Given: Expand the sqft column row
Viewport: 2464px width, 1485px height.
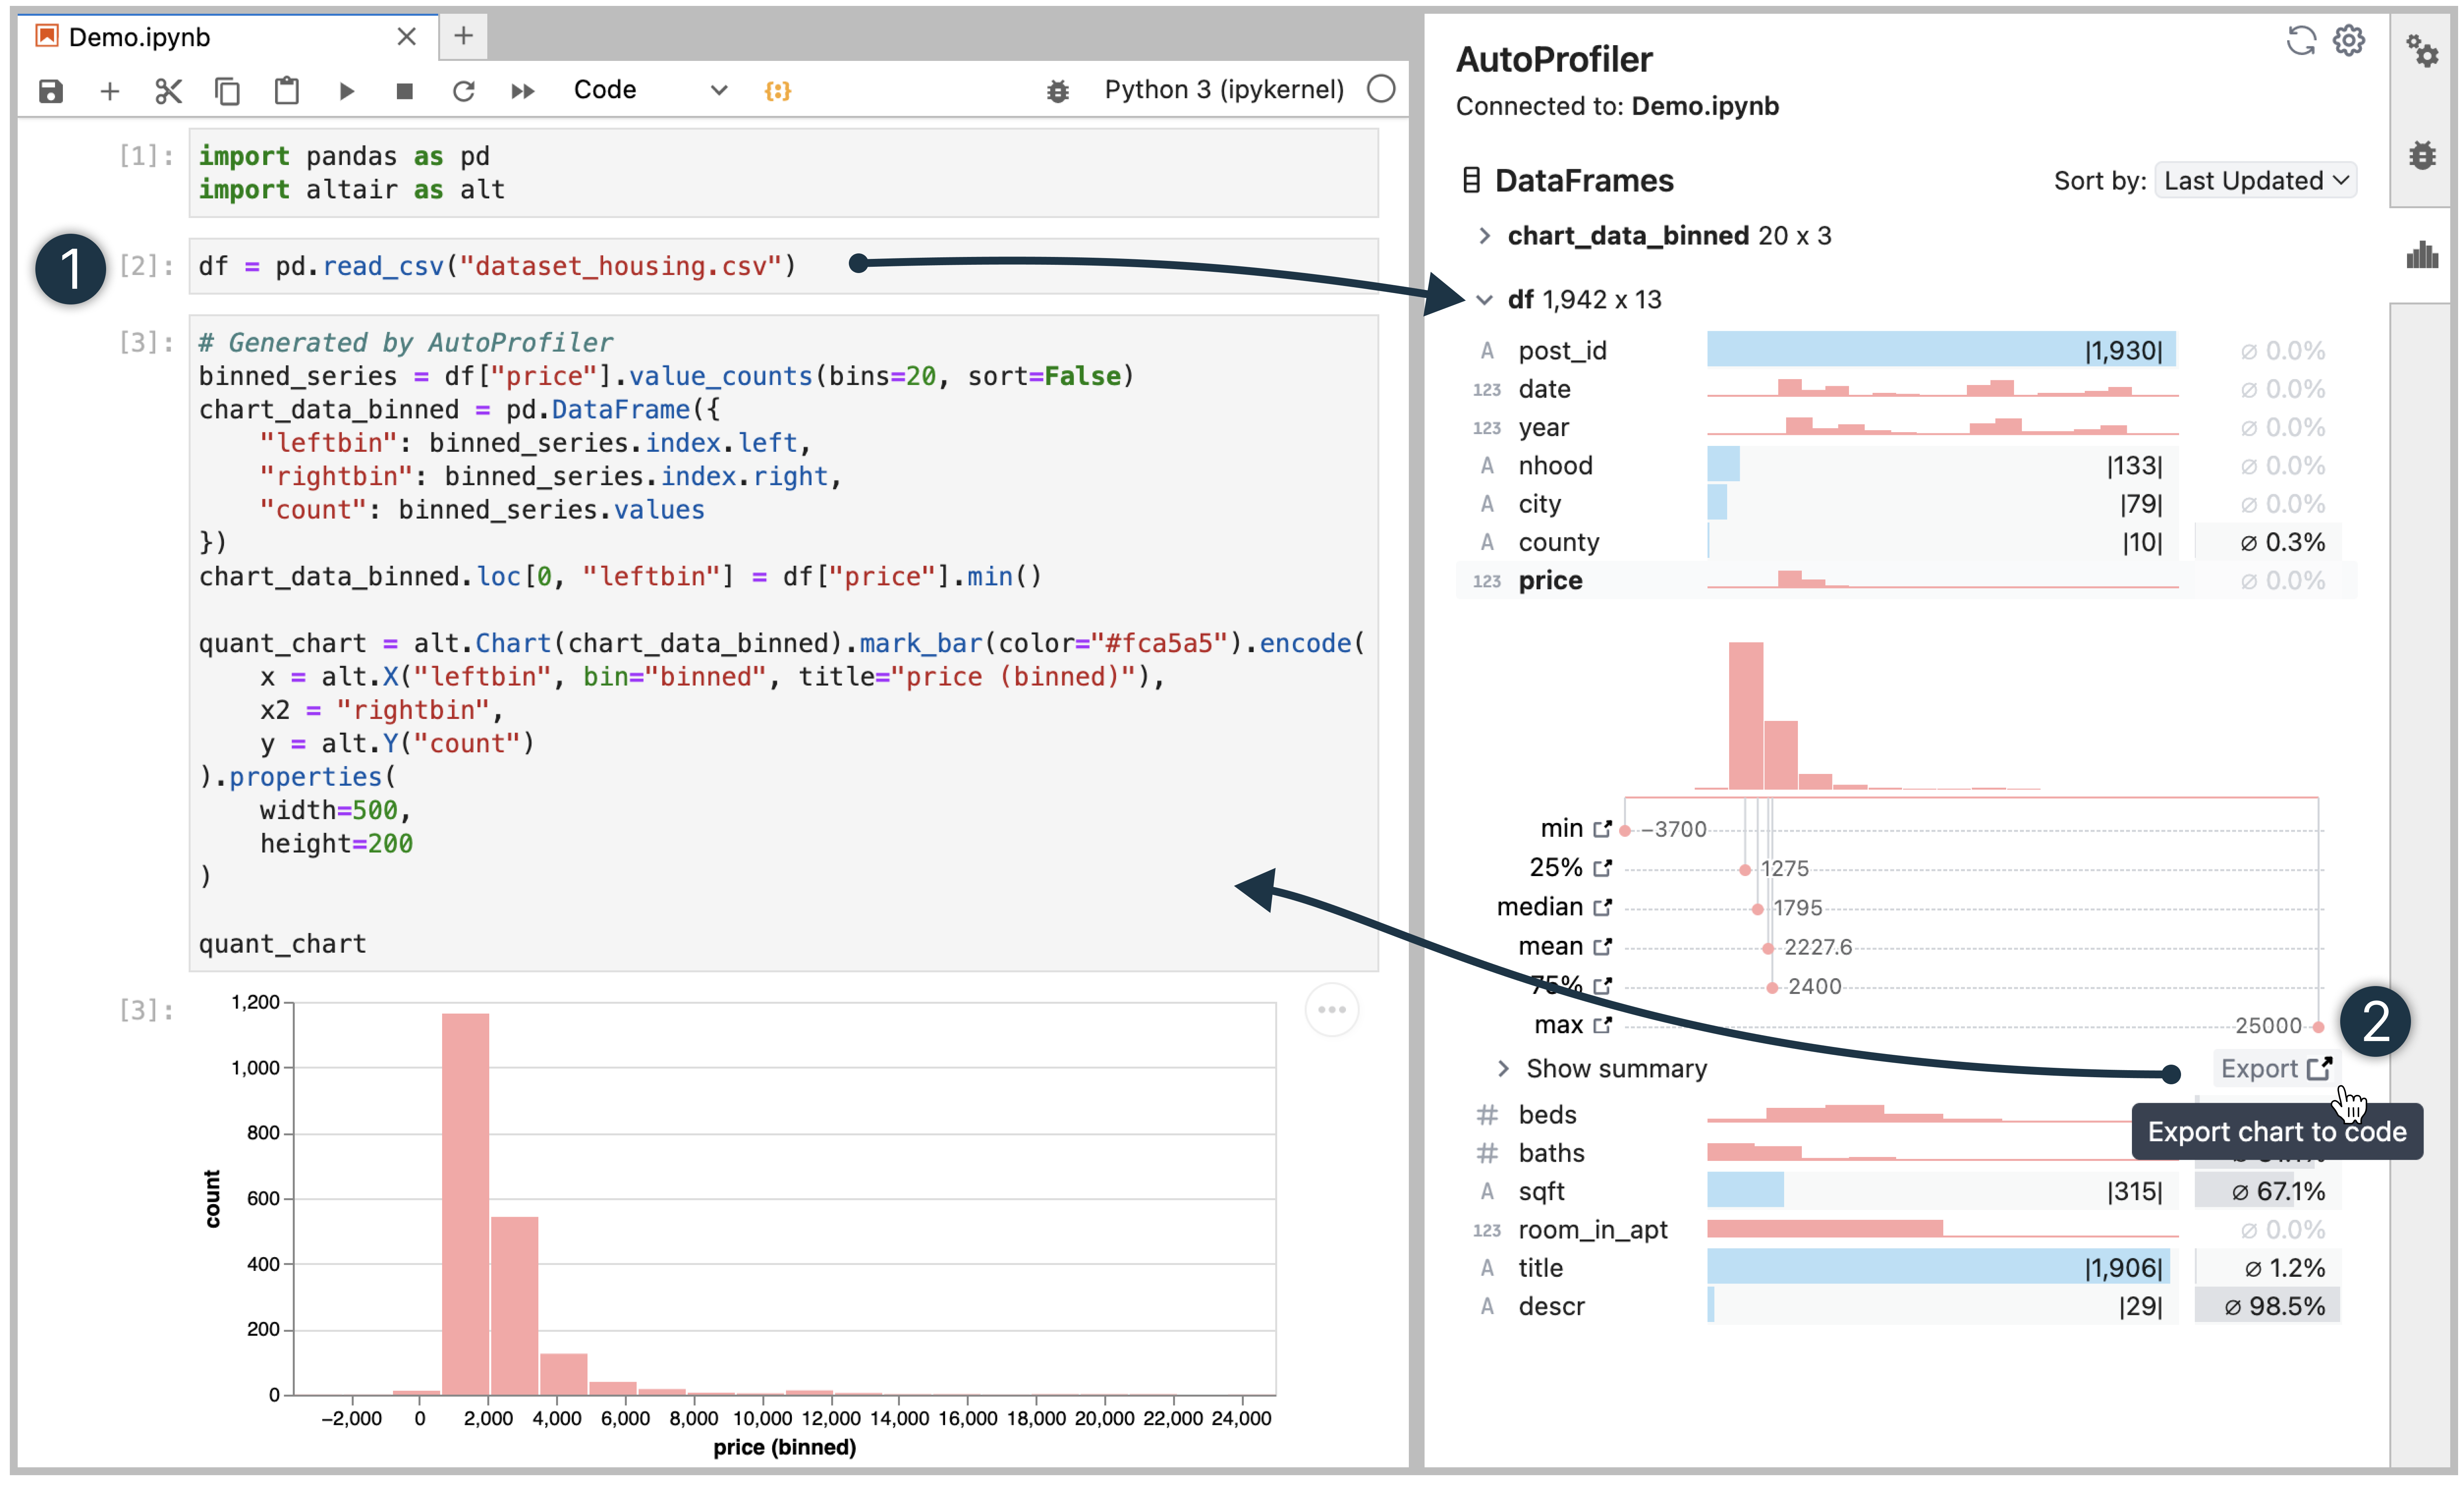Looking at the screenshot, I should [x=1906, y=1192].
